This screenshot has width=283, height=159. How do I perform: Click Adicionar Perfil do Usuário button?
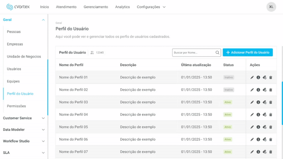tap(248, 52)
